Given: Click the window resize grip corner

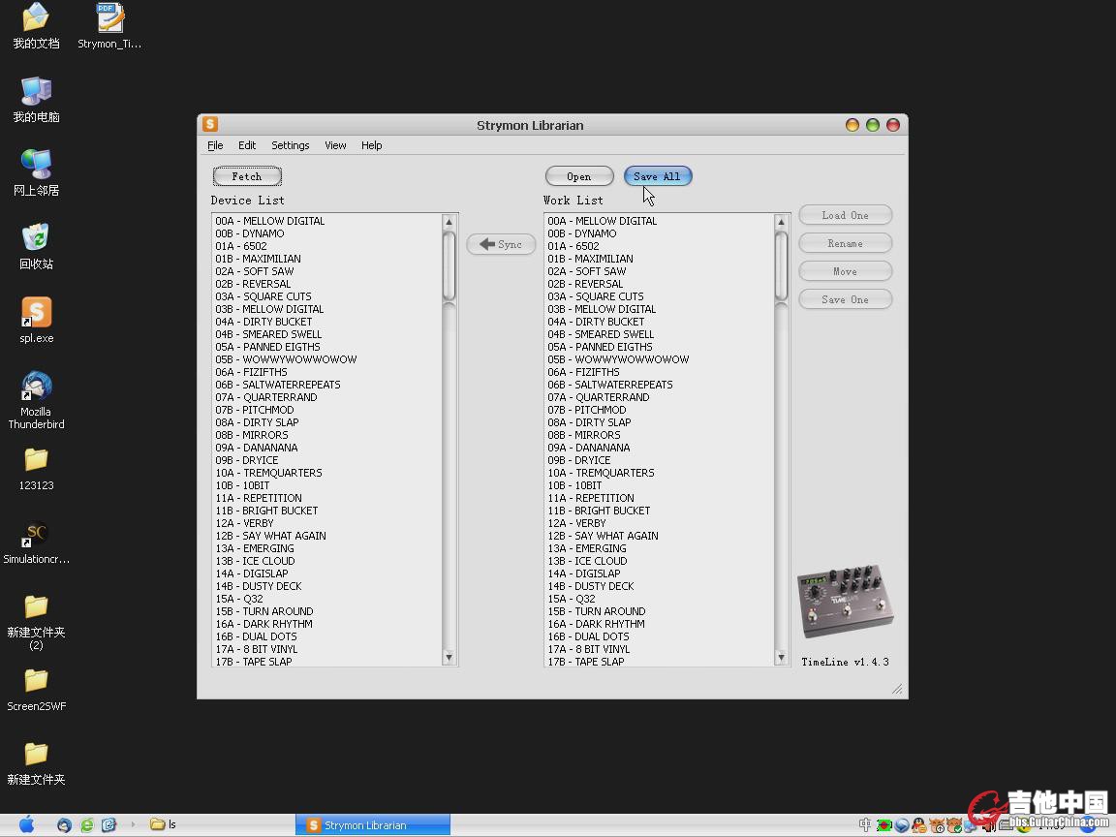Looking at the screenshot, I should (897, 689).
